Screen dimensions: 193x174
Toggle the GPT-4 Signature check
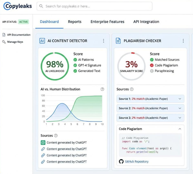pyautogui.click(x=75, y=65)
